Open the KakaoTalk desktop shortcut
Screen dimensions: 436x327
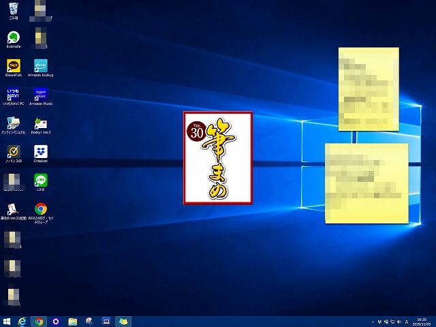click(14, 68)
